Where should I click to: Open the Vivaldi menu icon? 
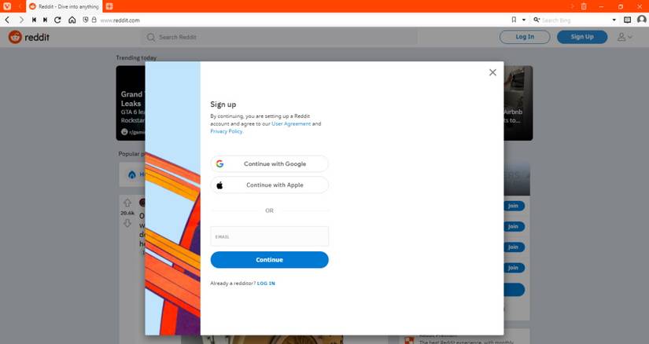click(x=7, y=6)
